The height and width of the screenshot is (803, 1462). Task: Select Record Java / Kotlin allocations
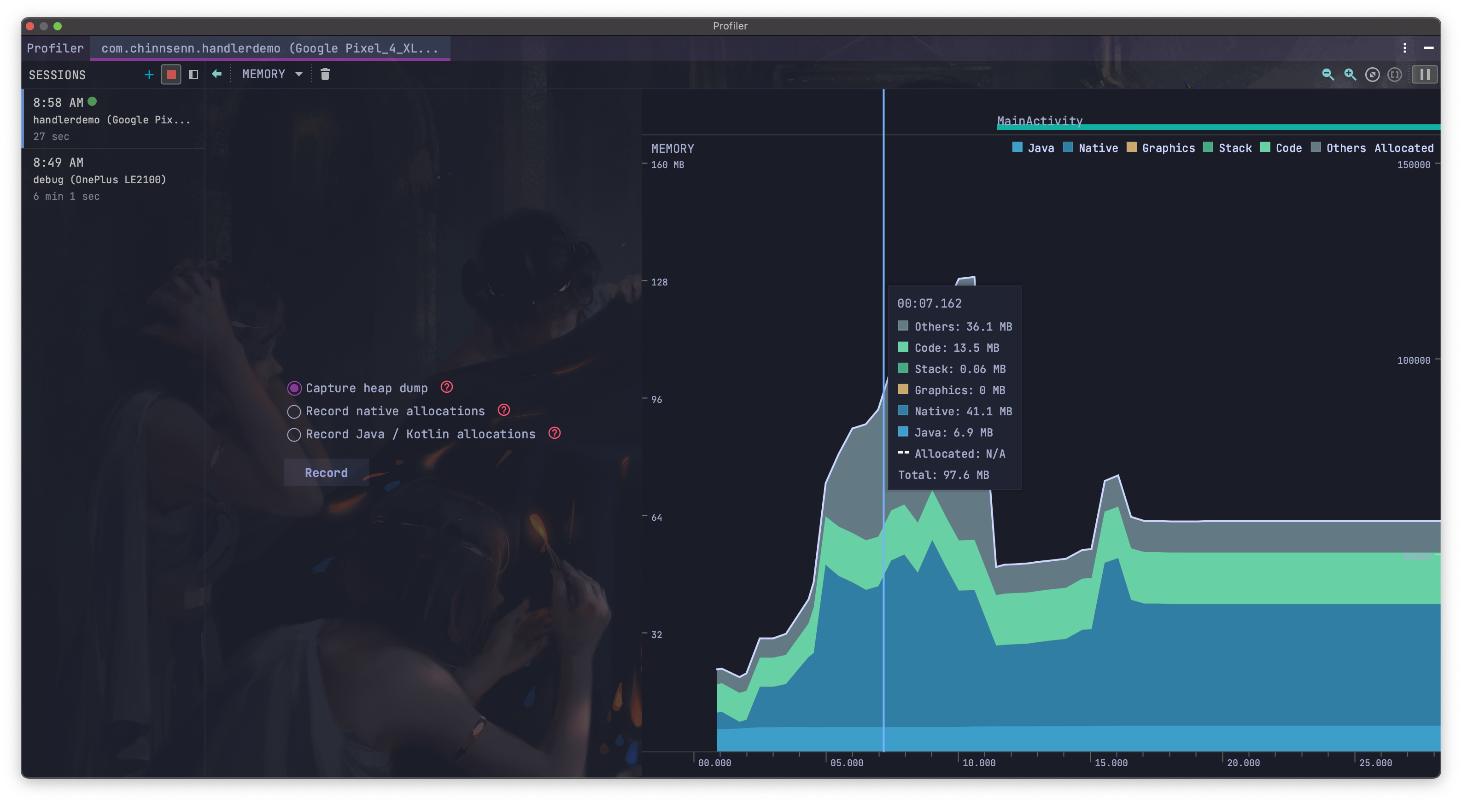(x=294, y=435)
